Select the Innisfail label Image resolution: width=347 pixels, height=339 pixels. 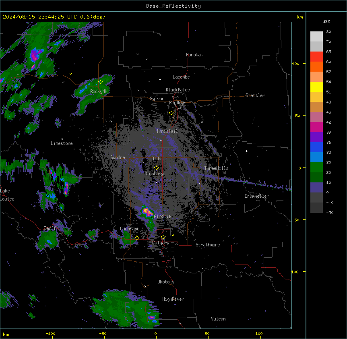(x=167, y=131)
